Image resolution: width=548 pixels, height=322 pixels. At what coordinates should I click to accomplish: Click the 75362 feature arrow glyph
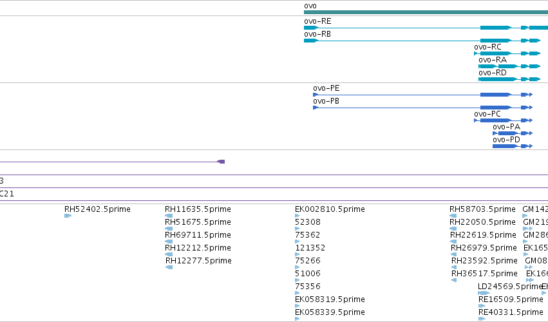298,241
